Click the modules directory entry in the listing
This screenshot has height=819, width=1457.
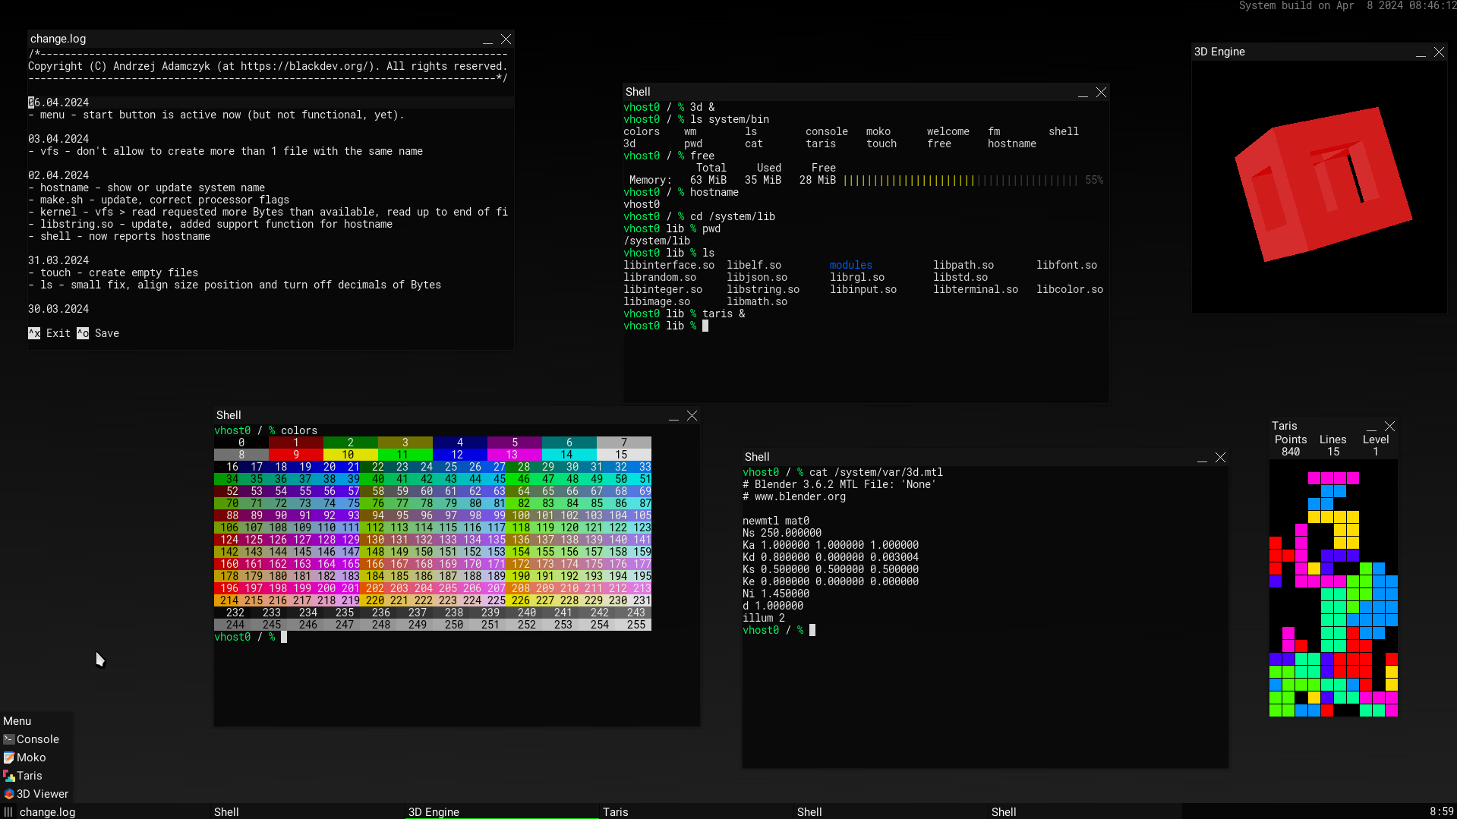click(x=850, y=264)
